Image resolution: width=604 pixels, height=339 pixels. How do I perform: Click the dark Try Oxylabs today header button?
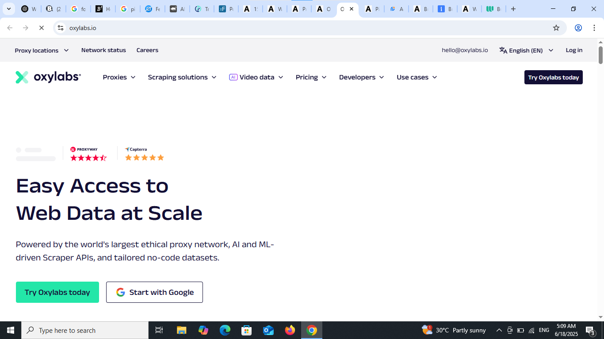click(x=554, y=77)
